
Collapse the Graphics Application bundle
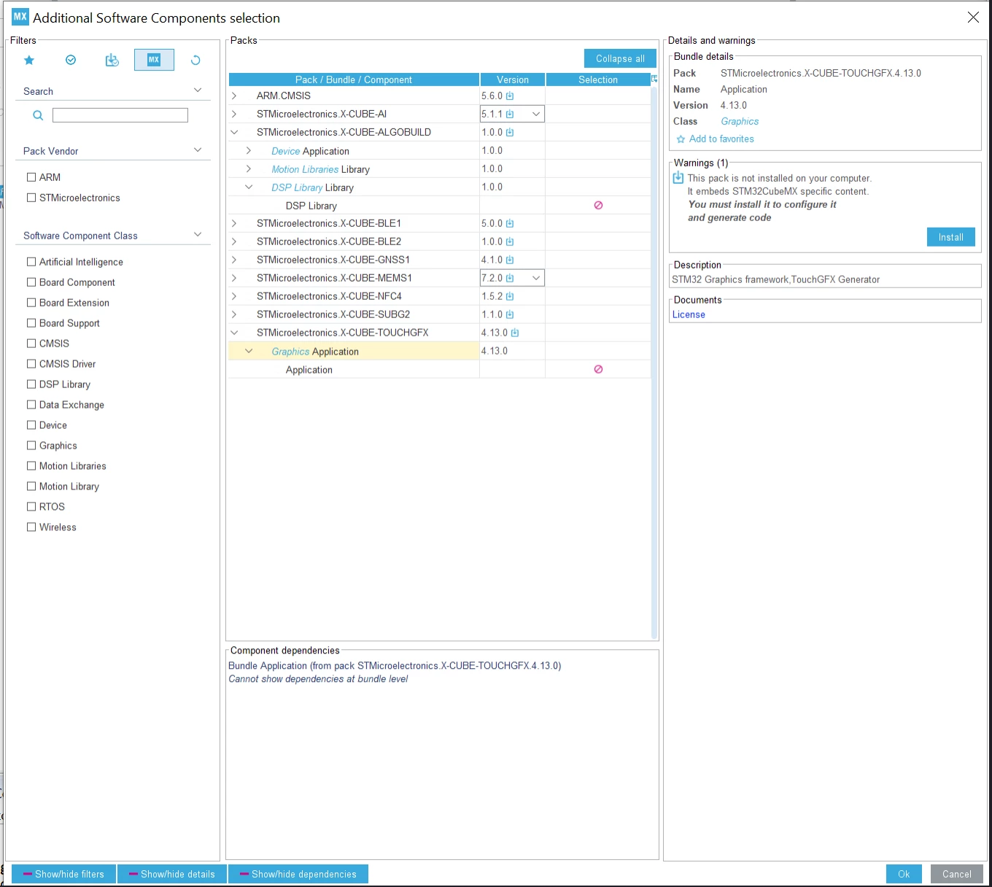click(249, 352)
